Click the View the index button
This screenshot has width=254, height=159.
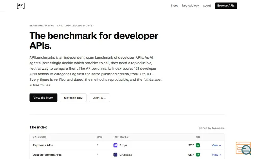pos(43,98)
